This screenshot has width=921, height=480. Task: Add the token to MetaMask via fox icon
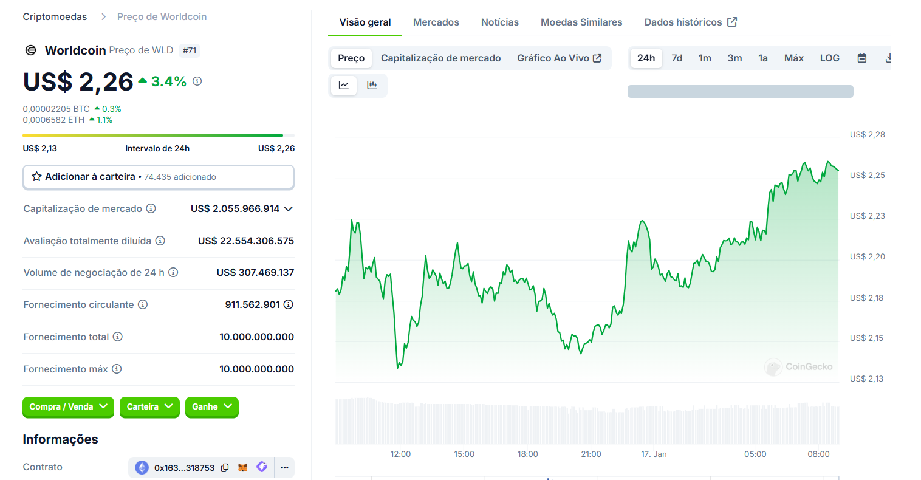pos(242,467)
